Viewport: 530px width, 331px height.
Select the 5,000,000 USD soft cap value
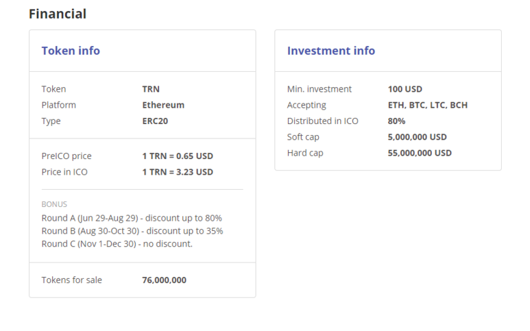[x=417, y=137]
